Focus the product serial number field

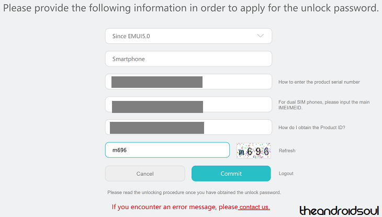pos(188,82)
